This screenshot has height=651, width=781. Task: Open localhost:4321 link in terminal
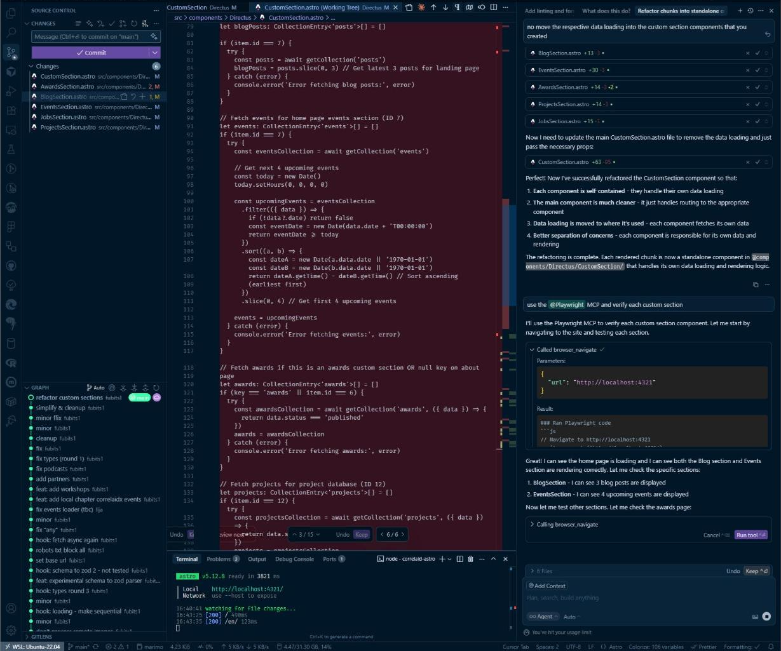pos(247,589)
